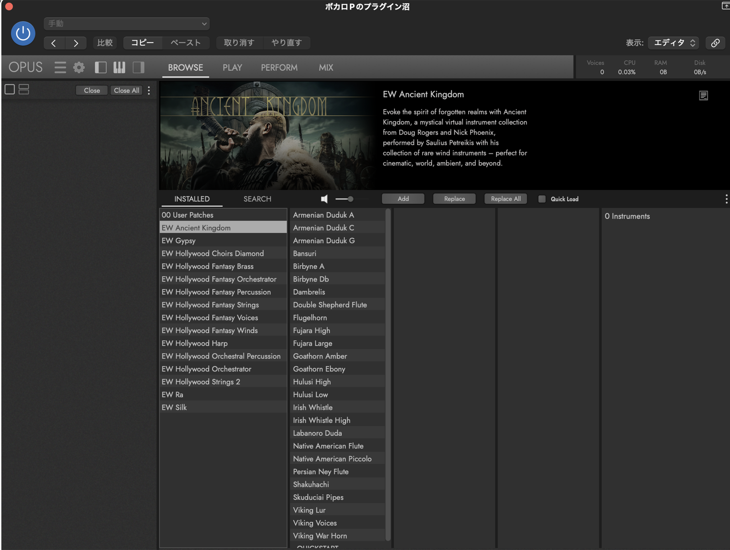Click the ペースト paste button

click(185, 43)
